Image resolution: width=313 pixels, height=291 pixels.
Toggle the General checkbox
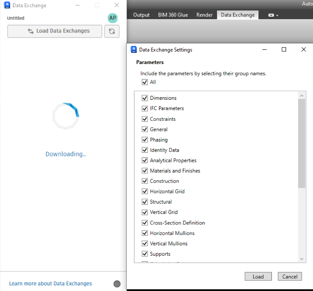coord(145,129)
